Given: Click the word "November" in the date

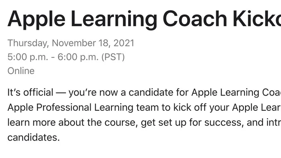Looking at the screenshot, I should [74, 43].
